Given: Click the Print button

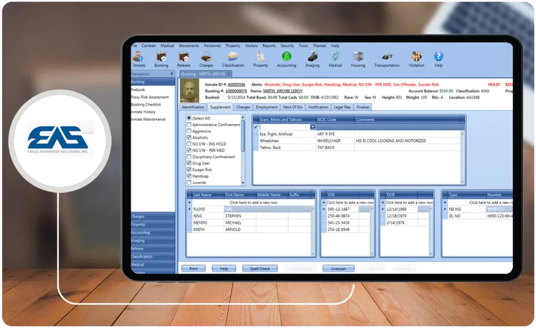Looking at the screenshot, I should point(194,269).
